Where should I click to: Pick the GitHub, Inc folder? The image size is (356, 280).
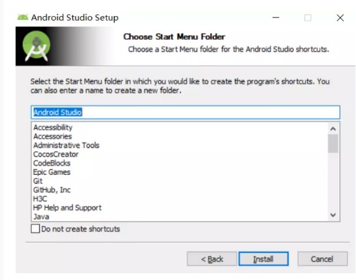[52, 190]
